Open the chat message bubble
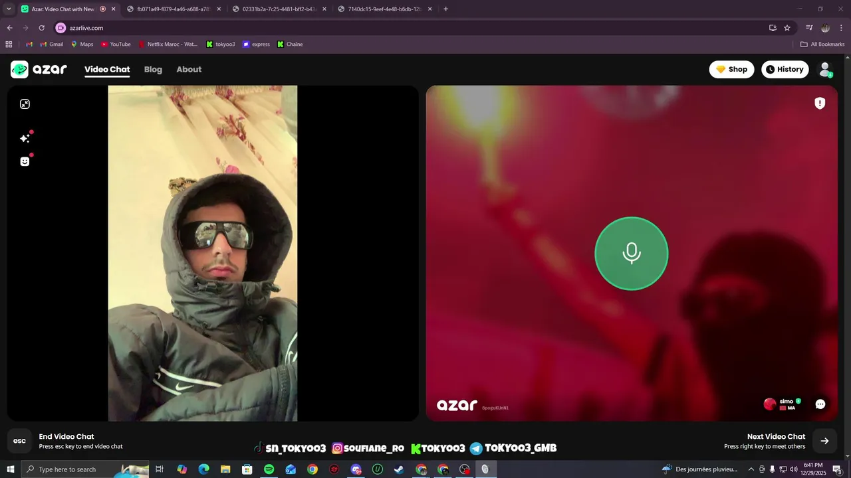Image resolution: width=851 pixels, height=478 pixels. [820, 404]
